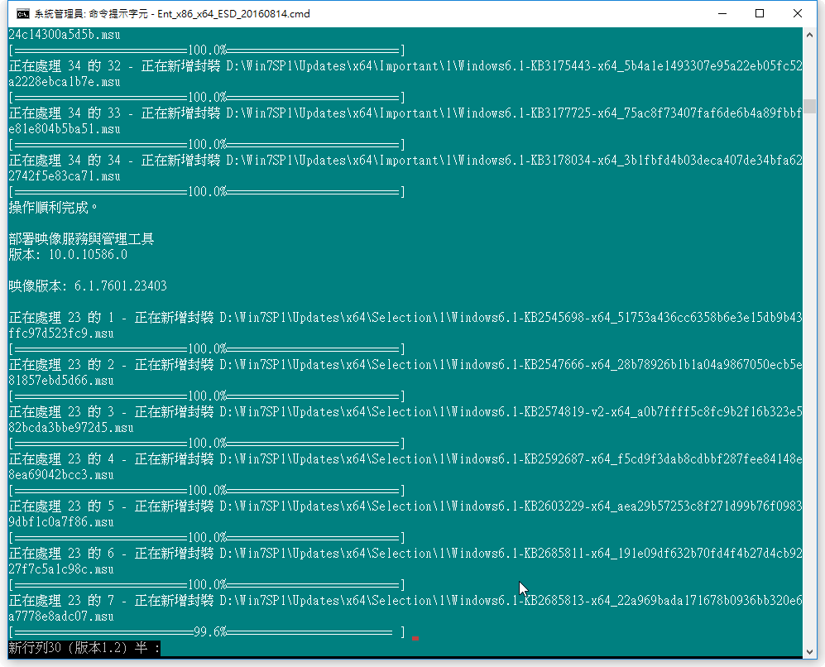Click the file name e81e804b5ba51.msu

point(65,129)
